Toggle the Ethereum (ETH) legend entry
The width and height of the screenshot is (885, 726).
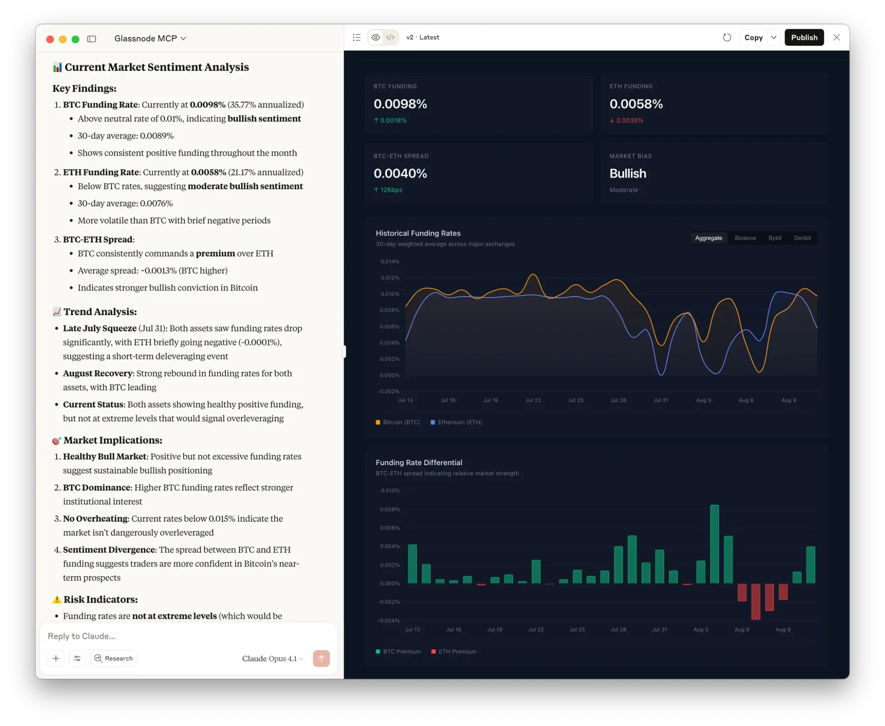point(456,422)
